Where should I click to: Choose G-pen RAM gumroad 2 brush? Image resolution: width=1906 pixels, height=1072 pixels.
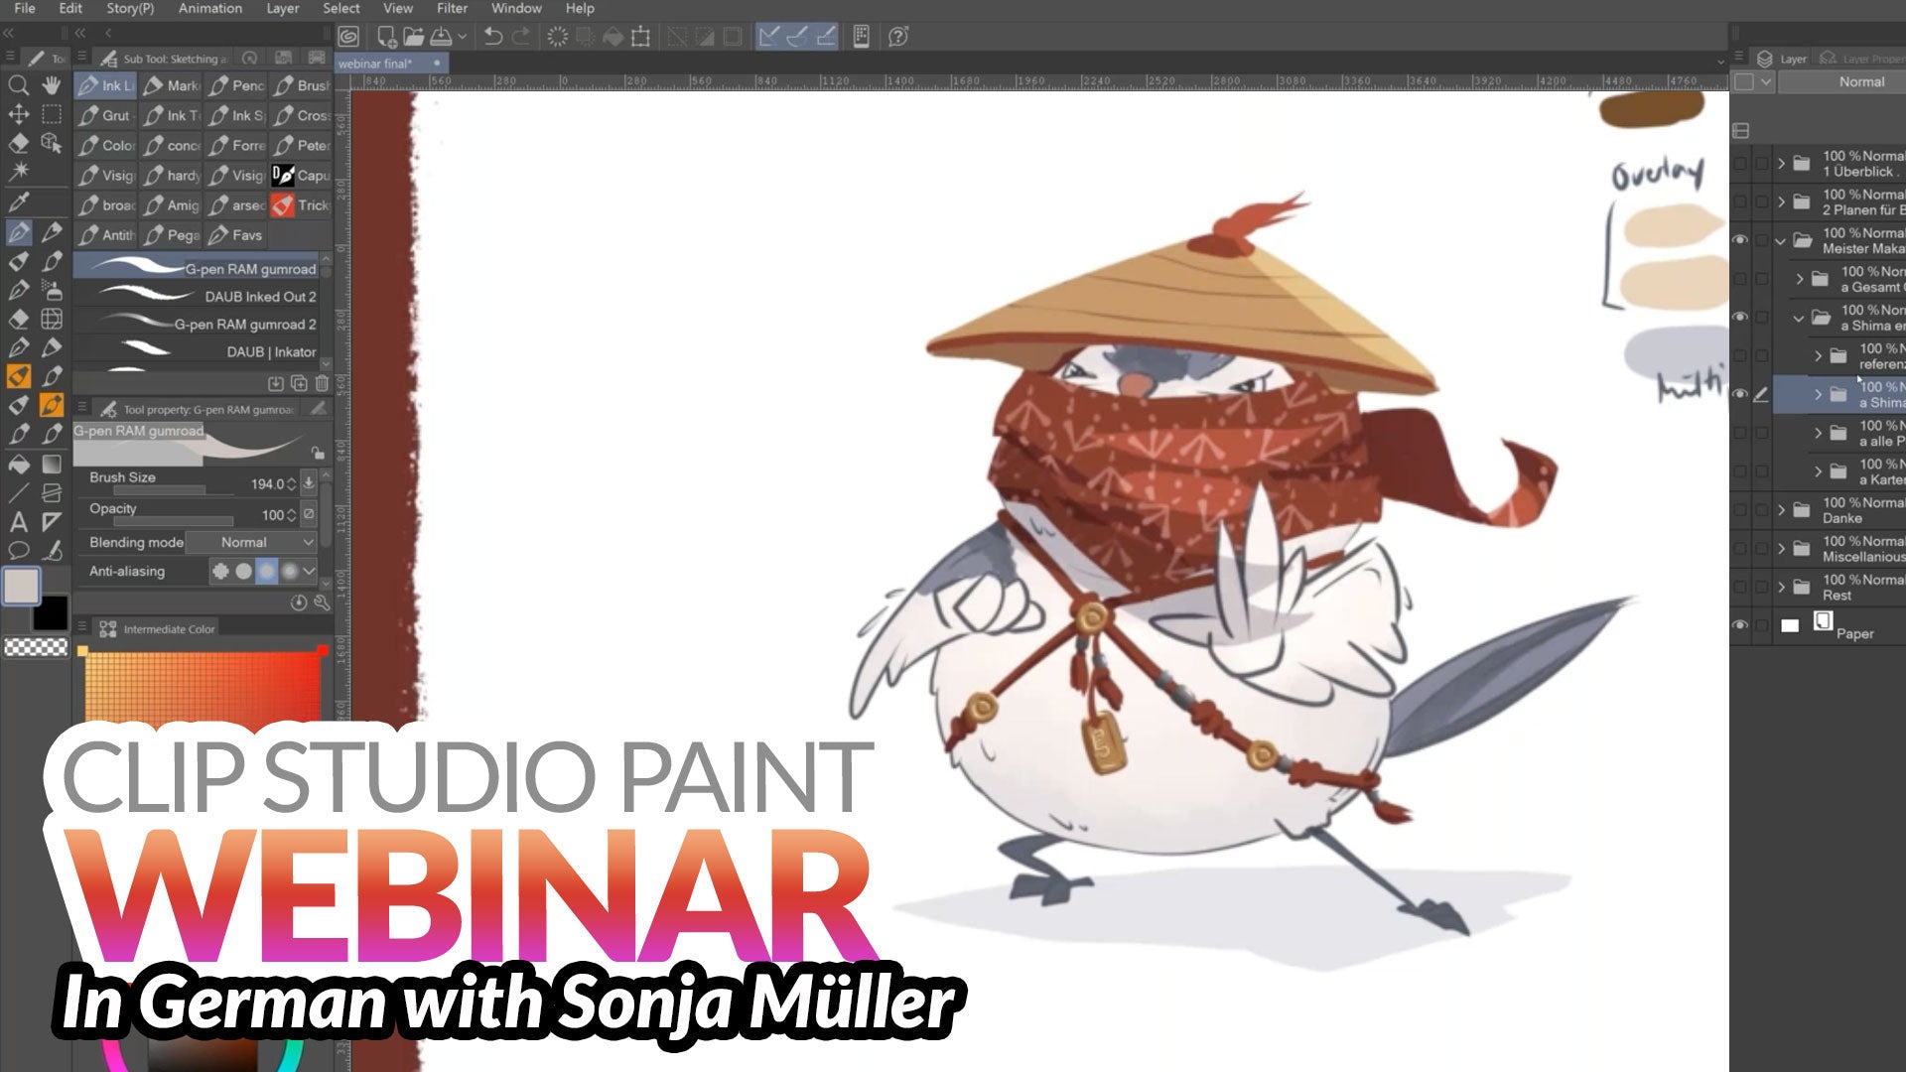point(197,324)
